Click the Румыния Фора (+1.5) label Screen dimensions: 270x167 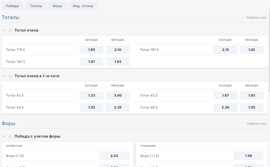point(150,156)
